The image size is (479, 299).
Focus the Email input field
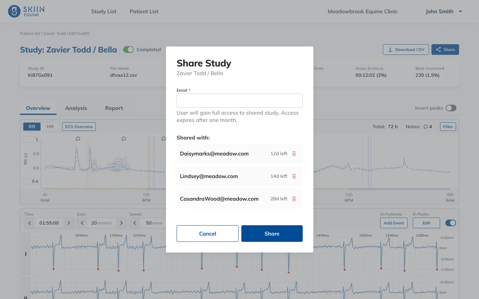click(239, 101)
